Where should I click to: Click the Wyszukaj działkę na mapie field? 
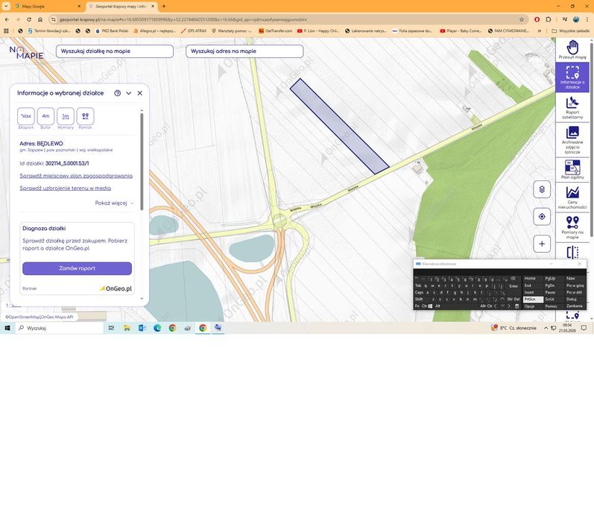115,51
